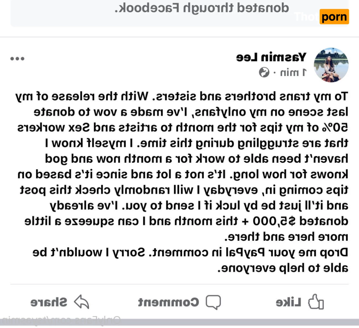Open the Yasmin Lee name link
This screenshot has width=359, height=328.
(271, 57)
